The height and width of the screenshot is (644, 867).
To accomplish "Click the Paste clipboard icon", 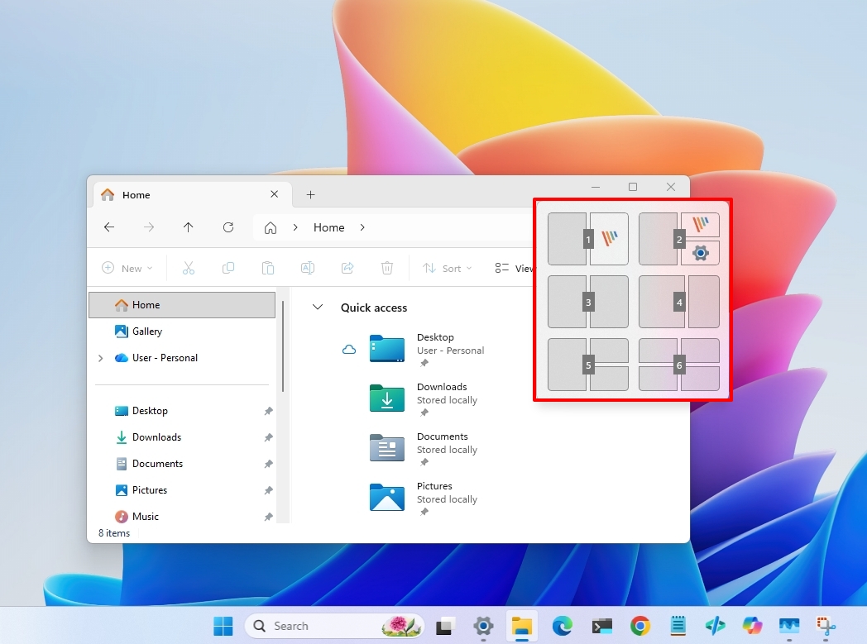I will tap(267, 268).
